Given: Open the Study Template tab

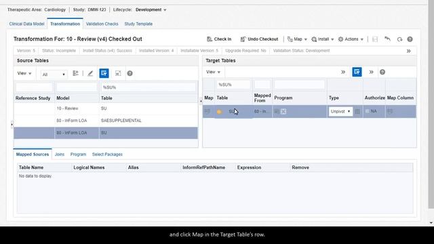Looking at the screenshot, I should 138,24.
